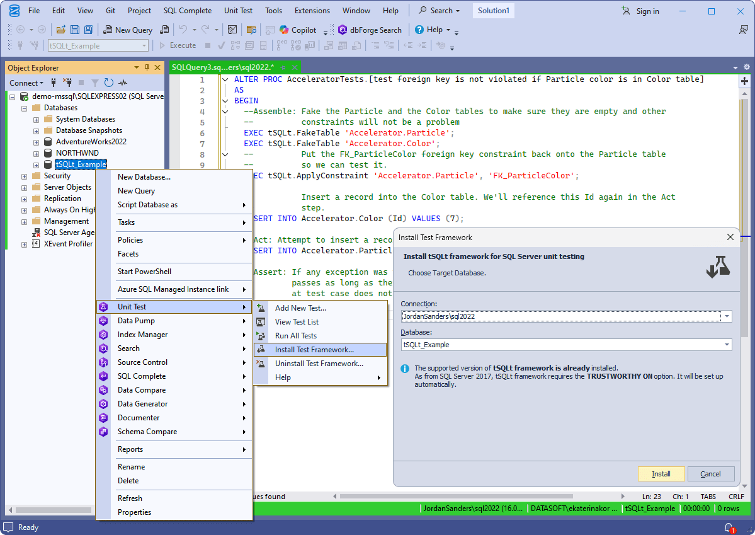755x535 pixels.
Task: Close the Install Test Framework dialog
Action: 730,237
